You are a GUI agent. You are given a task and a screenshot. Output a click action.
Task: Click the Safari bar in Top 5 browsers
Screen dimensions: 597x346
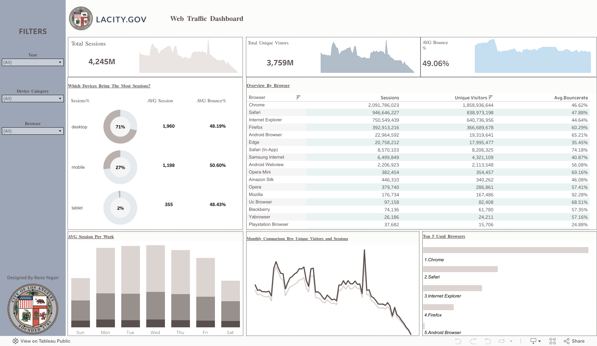[x=460, y=269]
